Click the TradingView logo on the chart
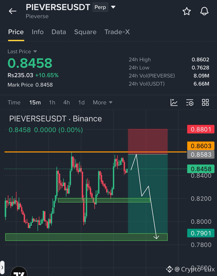The image size is (217, 276). coord(19,272)
